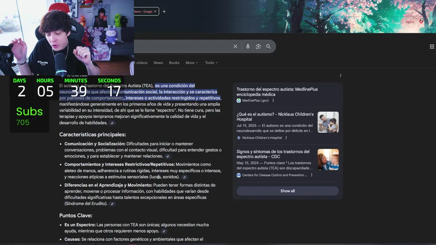Click the Diferencias en el Aprendizaje y Movimiento text
The image size is (436, 245).
108,185
